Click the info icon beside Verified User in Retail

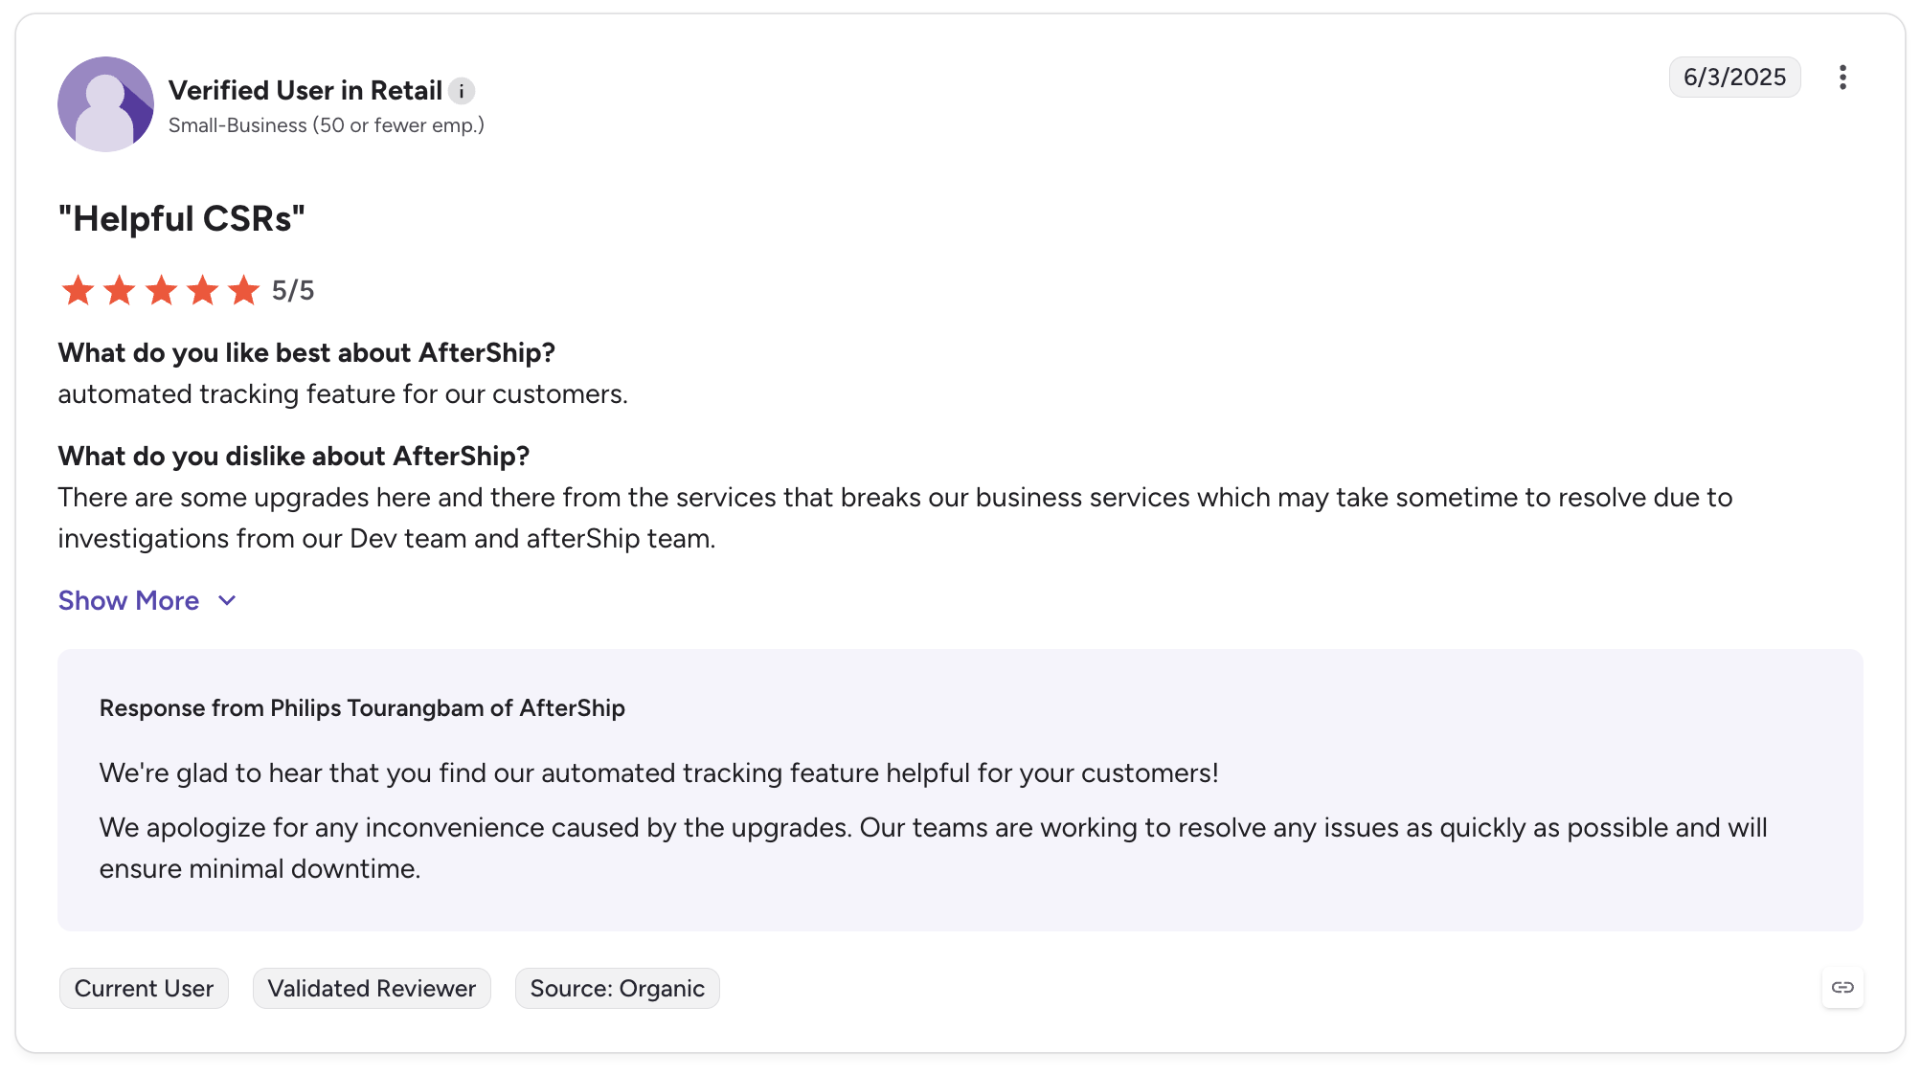462,91
